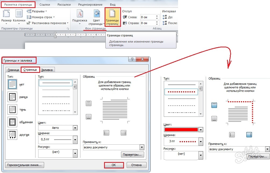270x173 pixels.
Task: Open the Колонки columns tool
Action: (x=19, y=16)
